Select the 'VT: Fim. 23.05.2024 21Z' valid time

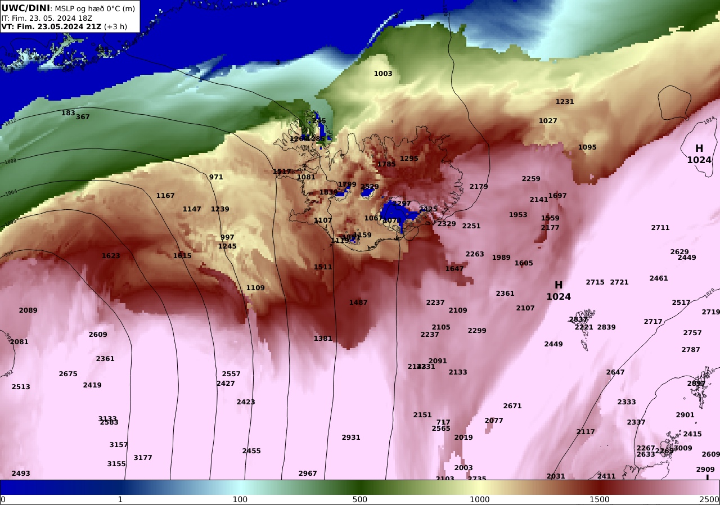click(x=51, y=26)
